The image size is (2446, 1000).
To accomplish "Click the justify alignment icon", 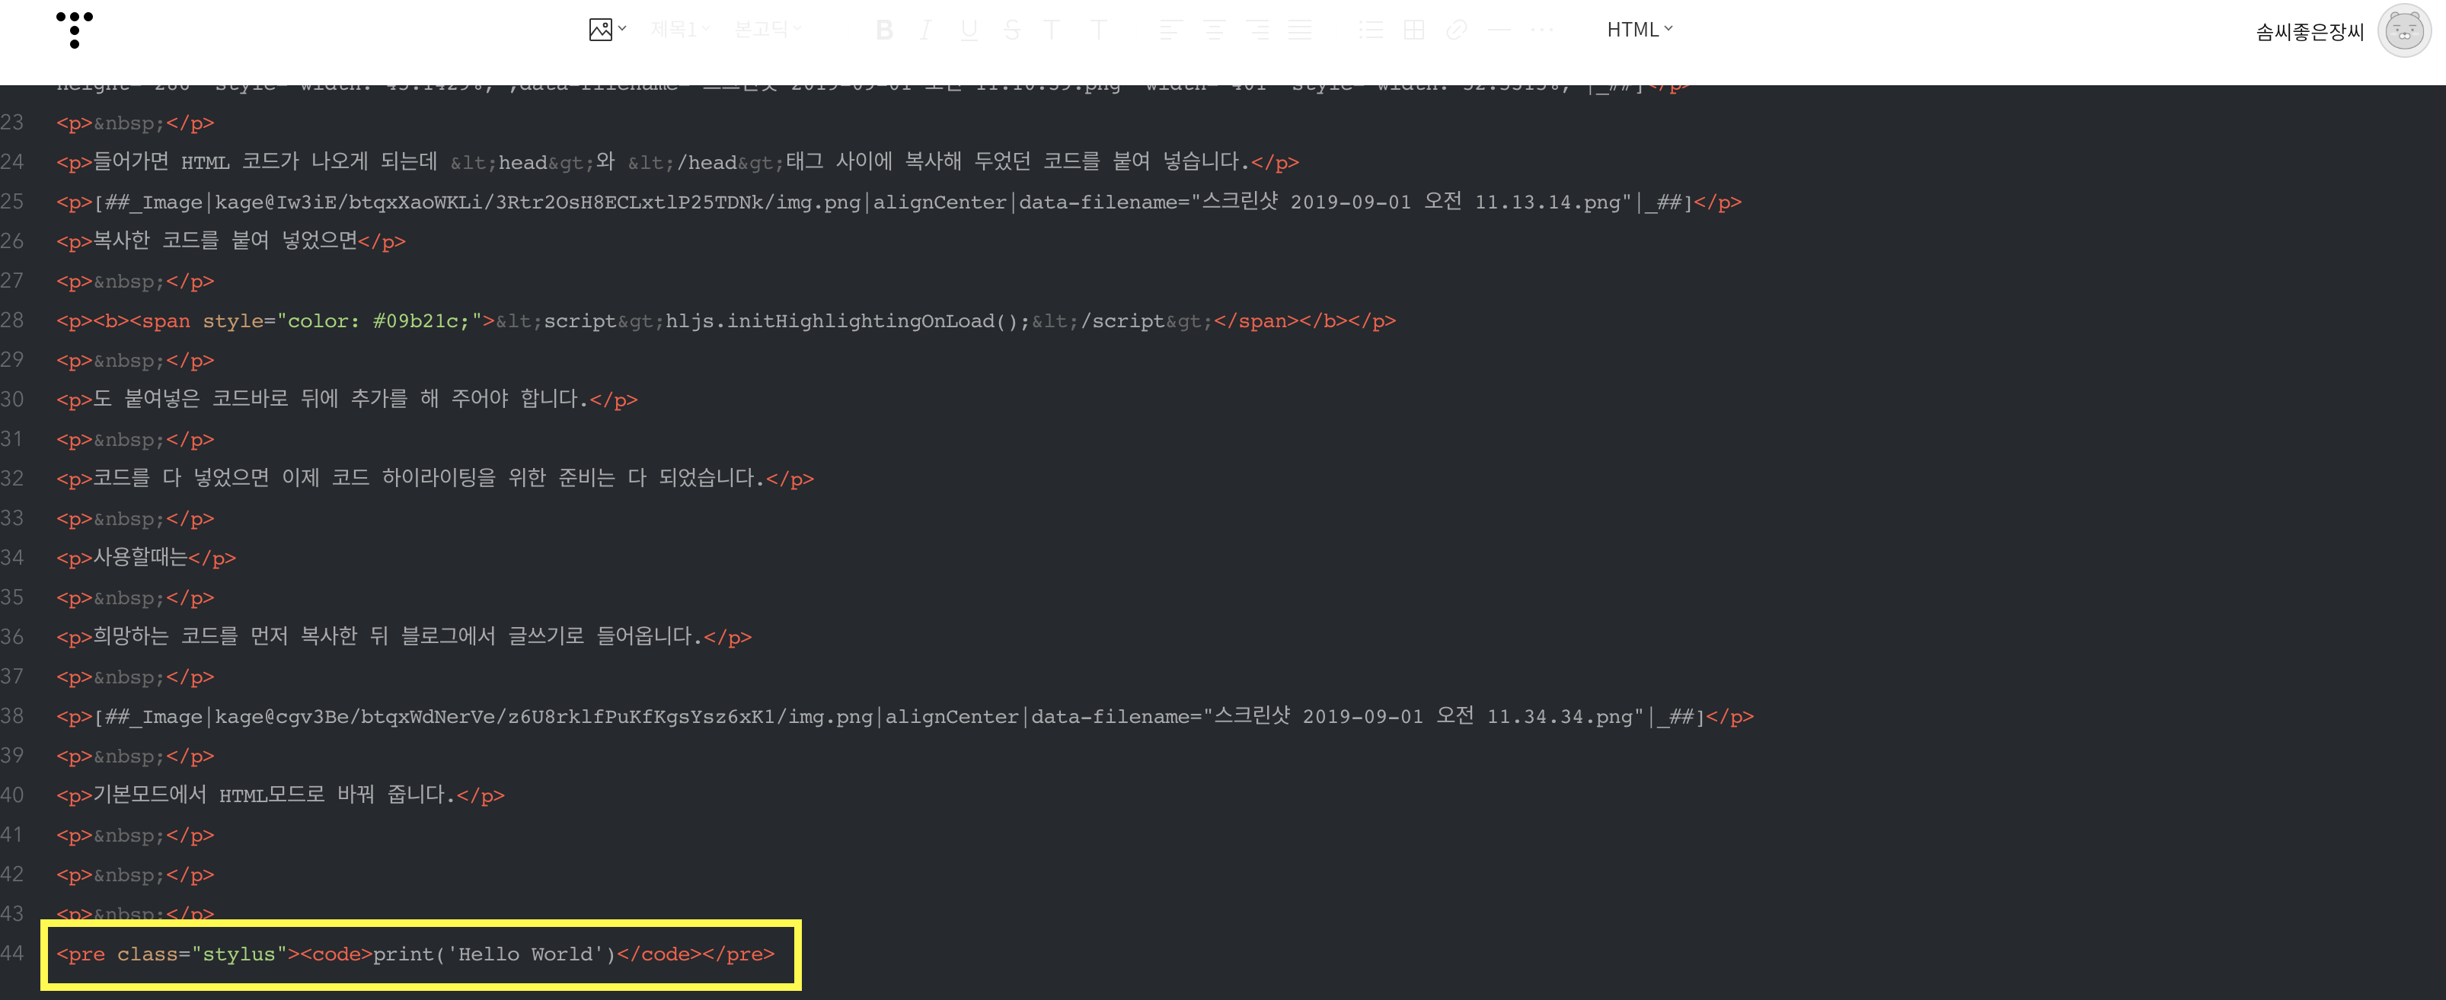I will tap(1300, 30).
